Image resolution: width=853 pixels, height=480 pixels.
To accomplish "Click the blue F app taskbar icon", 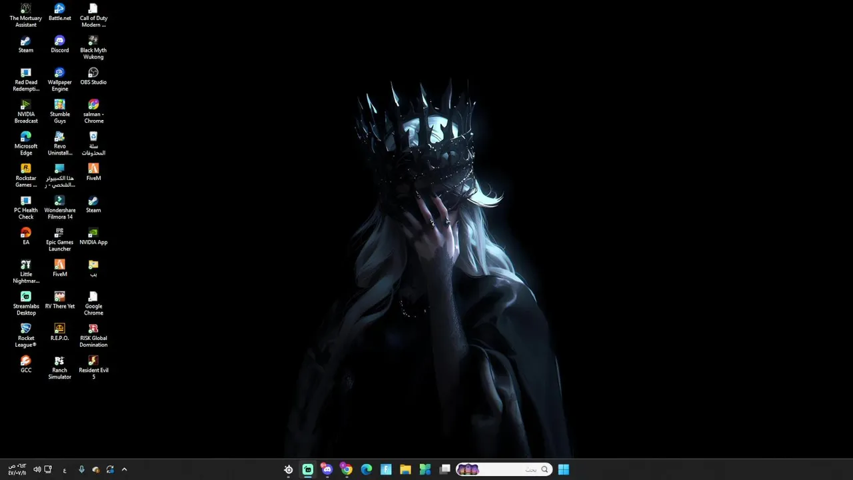I will click(386, 469).
